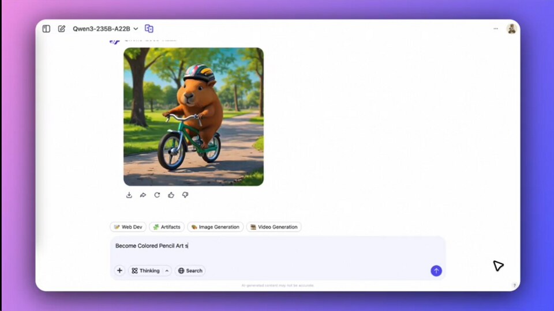Toggle the Search option

click(190, 271)
